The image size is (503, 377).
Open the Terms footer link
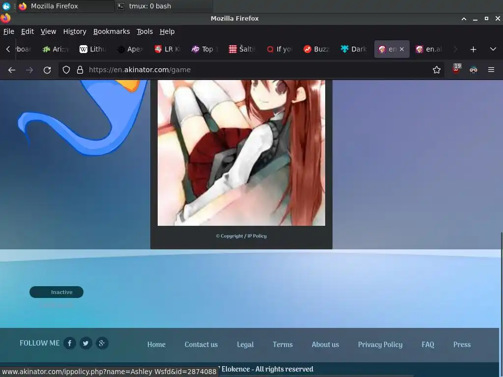click(x=282, y=345)
